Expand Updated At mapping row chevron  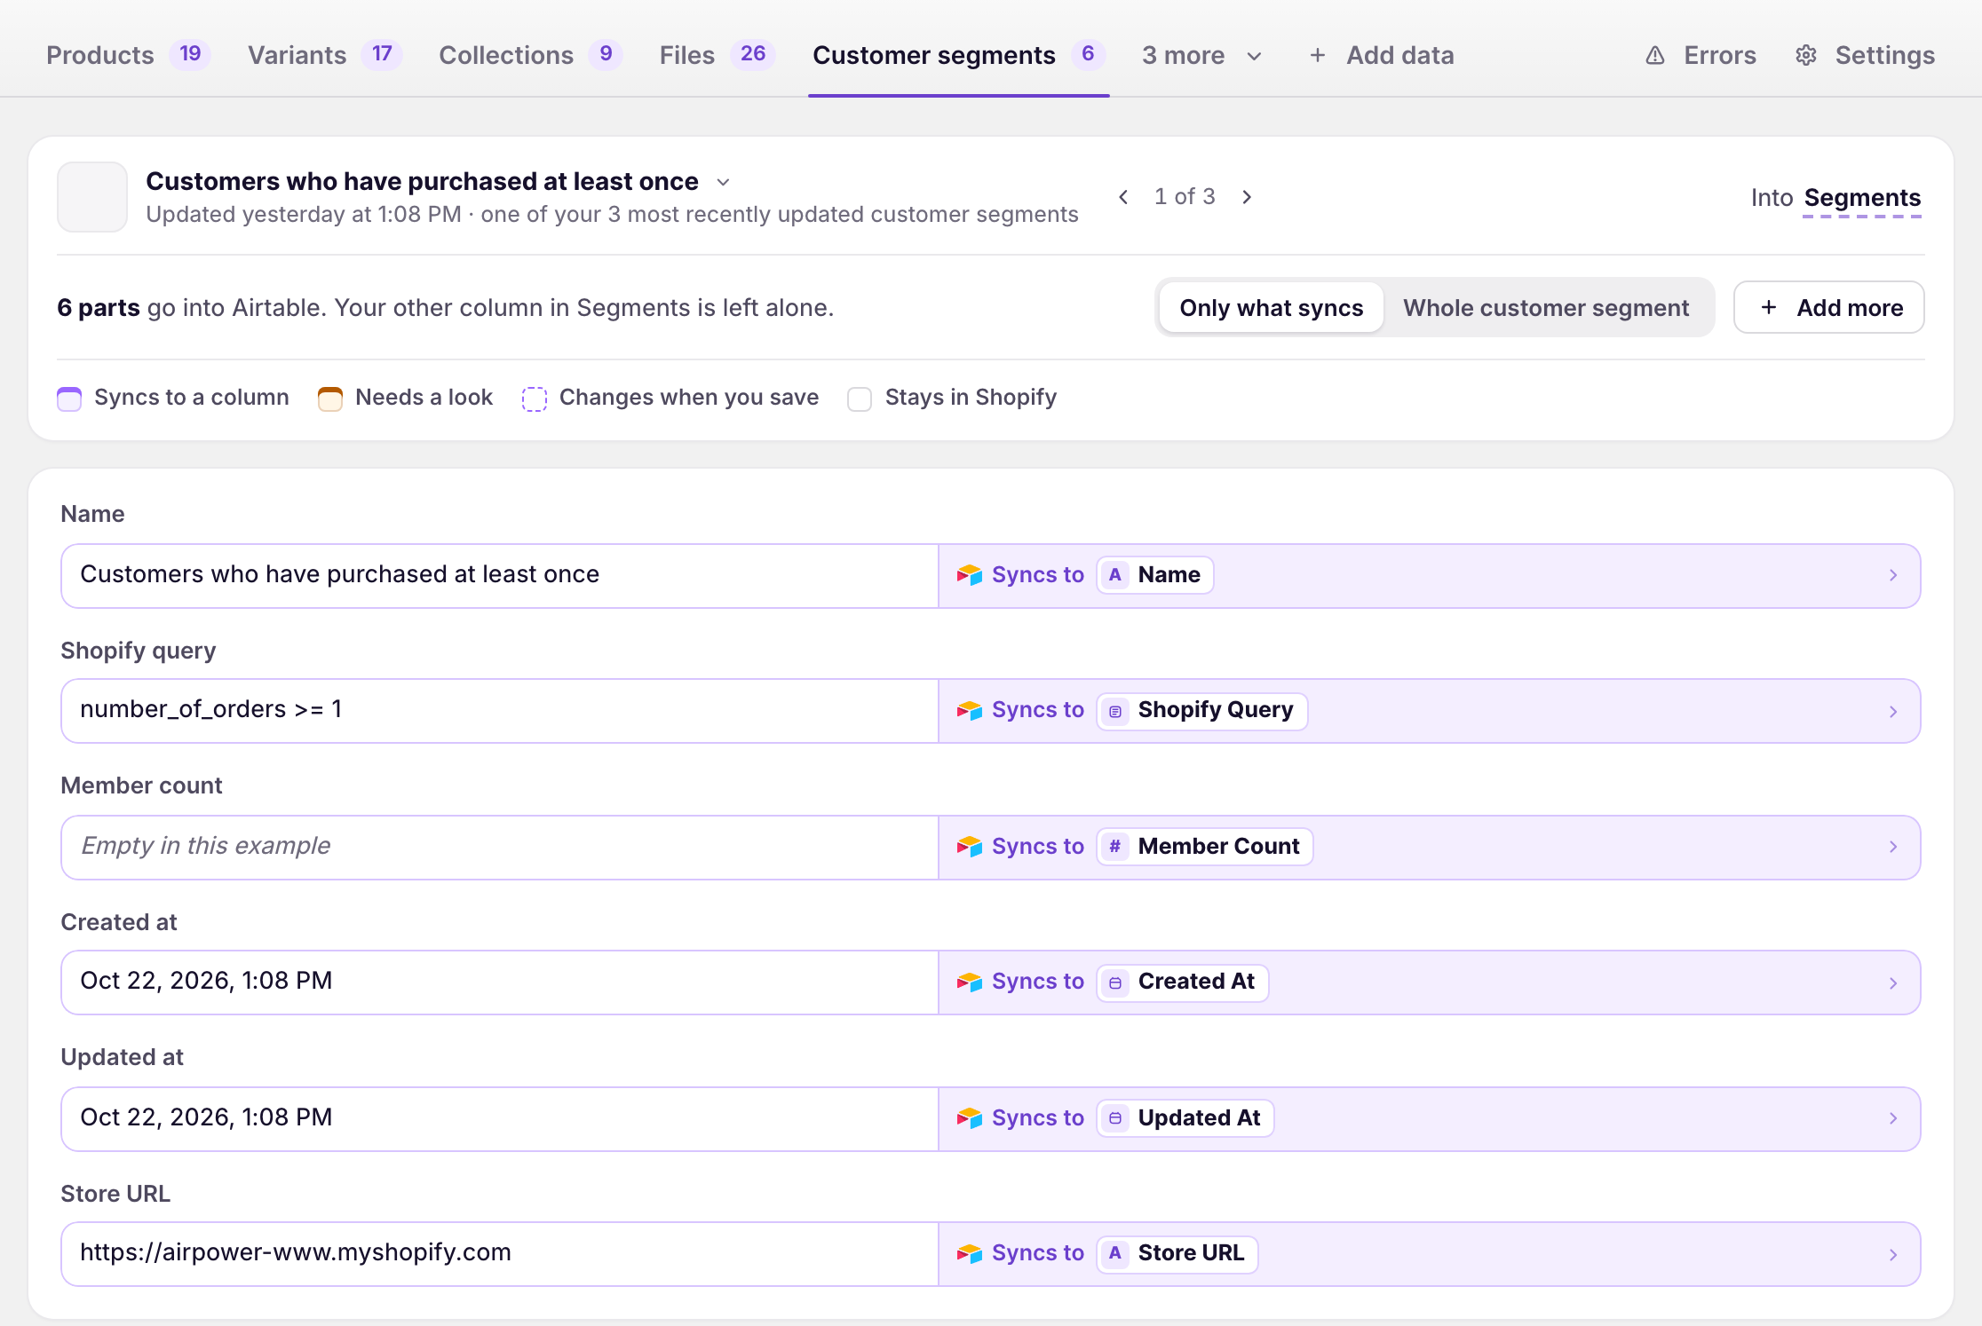point(1893,1118)
